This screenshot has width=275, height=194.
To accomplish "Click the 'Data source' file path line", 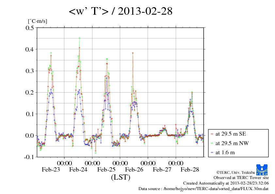I will [203, 189].
